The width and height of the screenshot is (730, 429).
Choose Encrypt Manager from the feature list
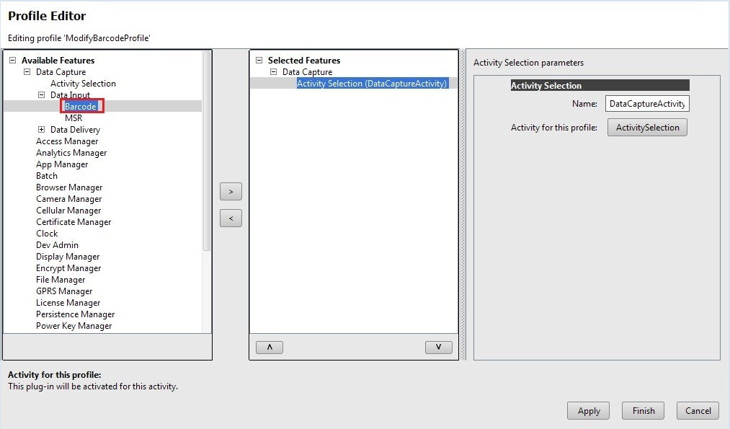(x=68, y=268)
